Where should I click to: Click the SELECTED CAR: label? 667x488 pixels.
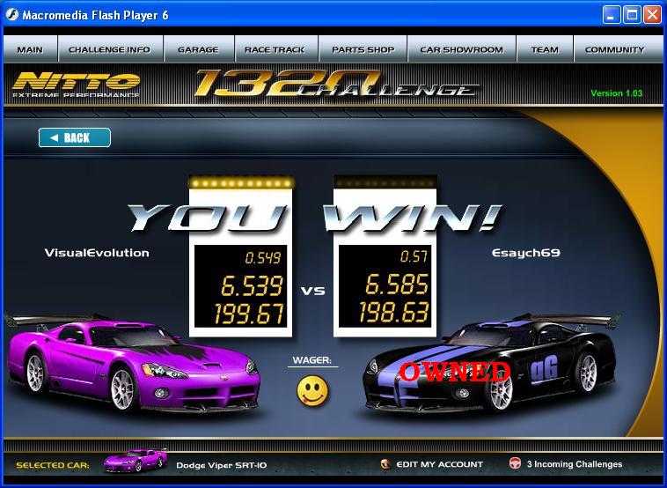point(53,465)
